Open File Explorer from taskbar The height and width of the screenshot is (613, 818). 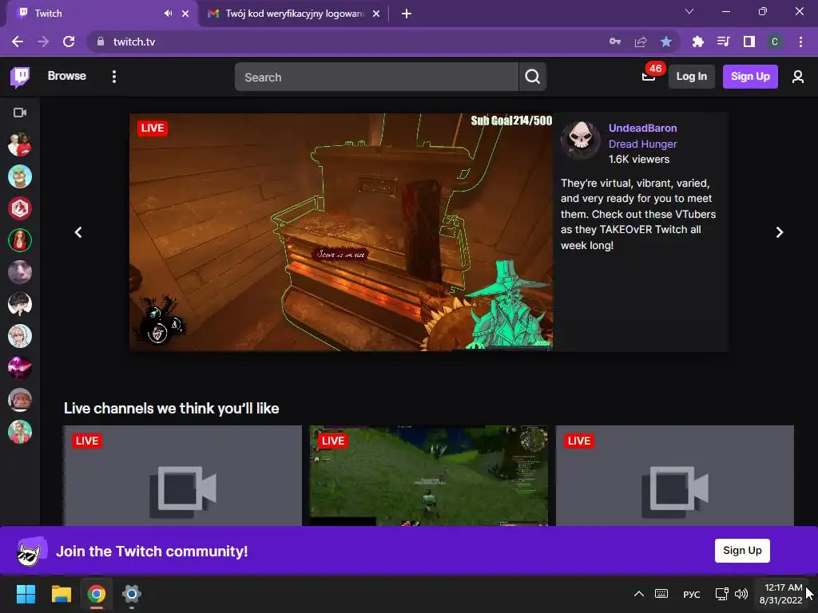61,594
